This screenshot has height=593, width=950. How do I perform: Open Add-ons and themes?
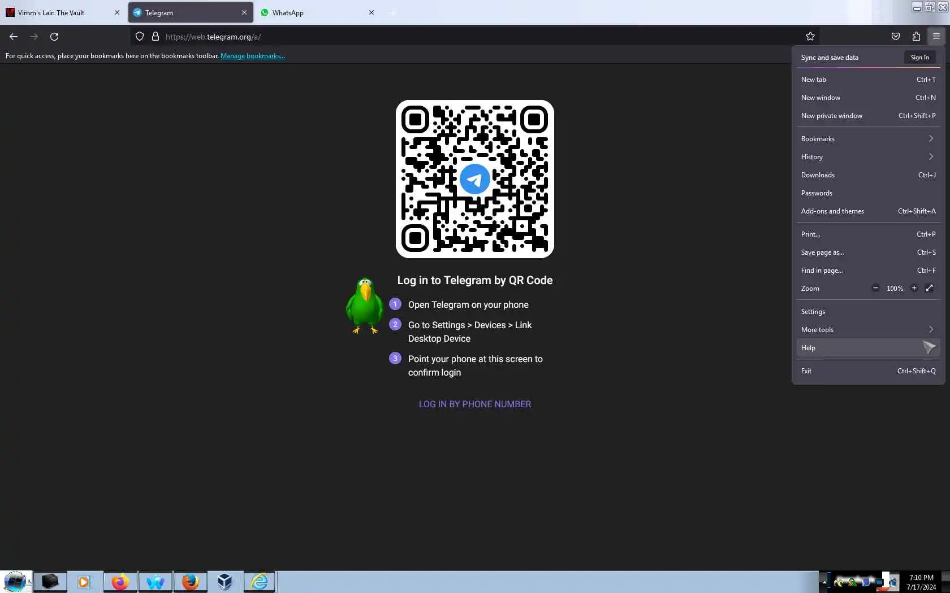868,211
